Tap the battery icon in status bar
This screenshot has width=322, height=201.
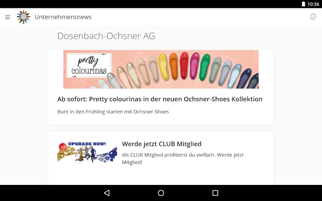303,4
